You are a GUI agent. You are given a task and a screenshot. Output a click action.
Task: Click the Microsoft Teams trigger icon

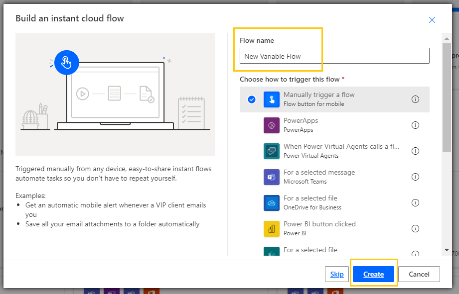coord(272,177)
